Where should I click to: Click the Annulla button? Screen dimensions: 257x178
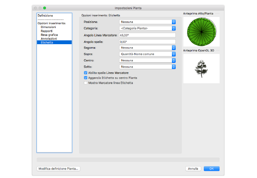193,169
